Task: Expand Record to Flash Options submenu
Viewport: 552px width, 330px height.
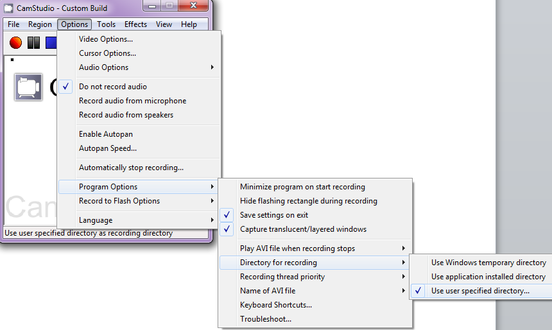Action: point(139,201)
